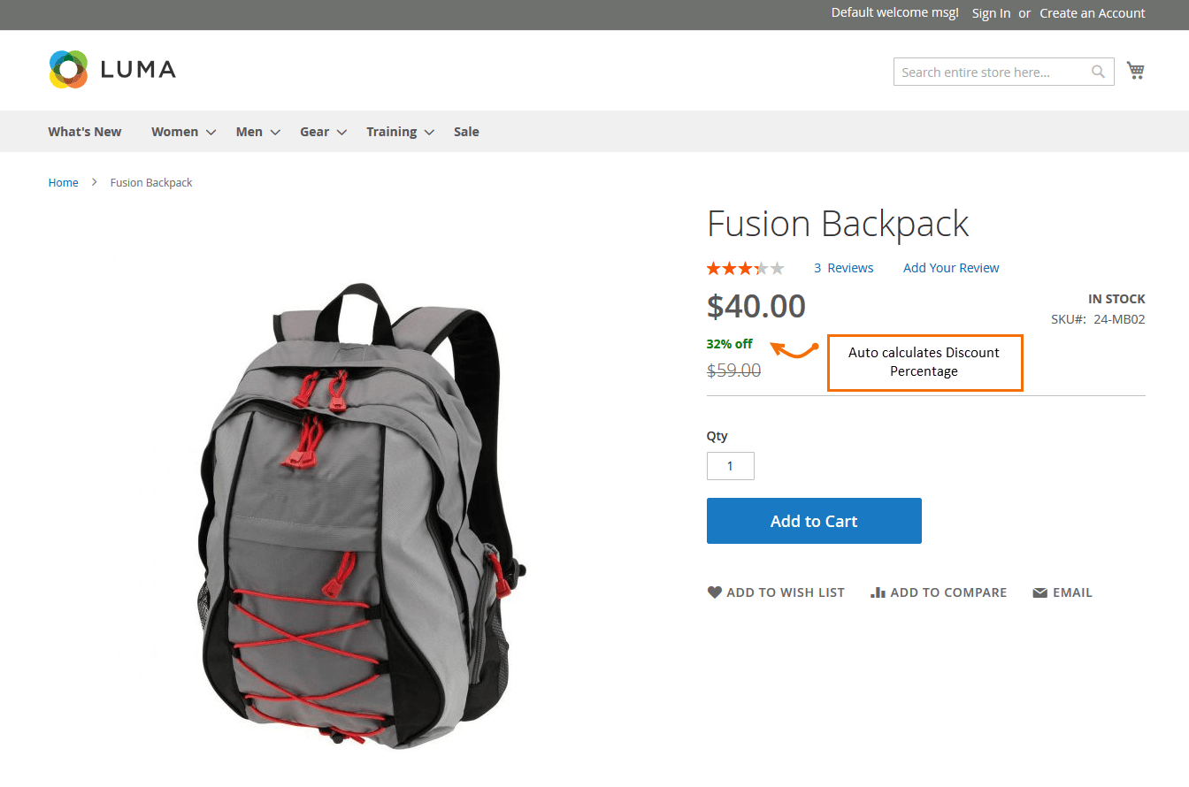This screenshot has height=787, width=1189.
Task: Click the Luma logo icon
Action: (68, 69)
